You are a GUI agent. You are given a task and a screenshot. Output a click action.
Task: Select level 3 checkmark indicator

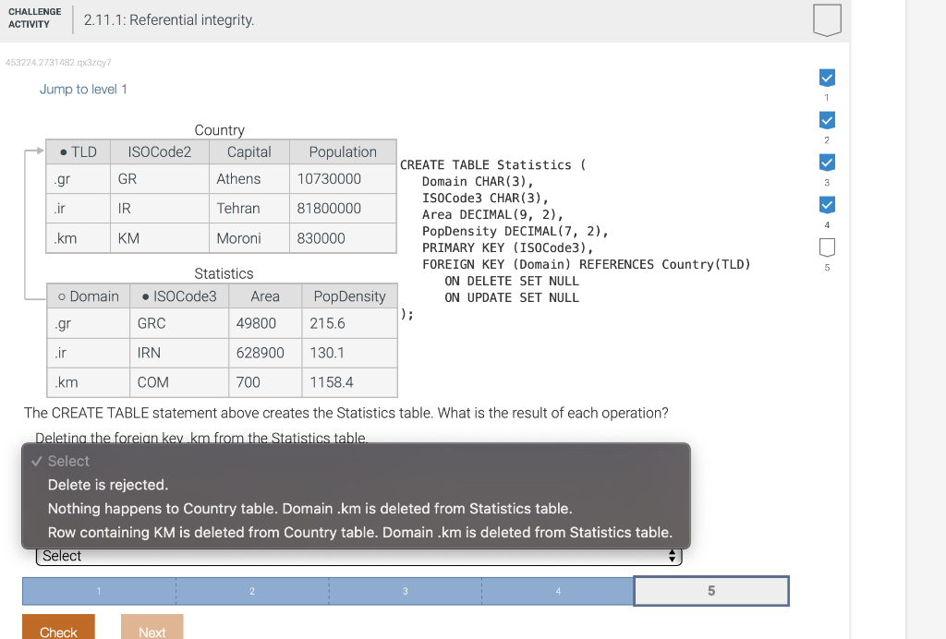pyautogui.click(x=827, y=163)
